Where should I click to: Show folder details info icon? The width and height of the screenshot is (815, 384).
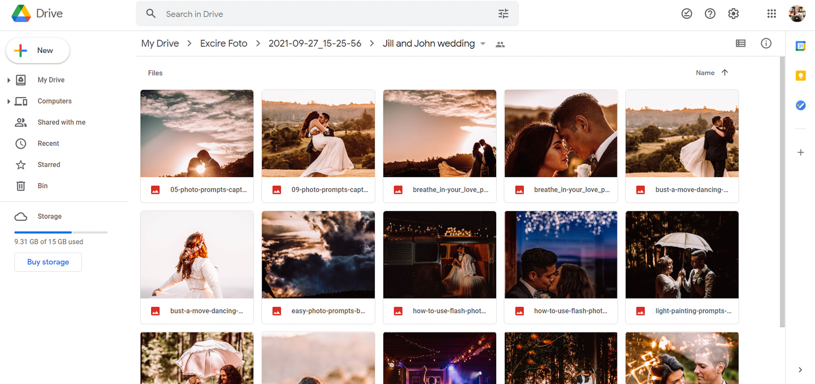click(x=766, y=44)
